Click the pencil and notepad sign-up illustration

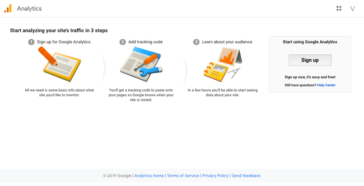60,64
